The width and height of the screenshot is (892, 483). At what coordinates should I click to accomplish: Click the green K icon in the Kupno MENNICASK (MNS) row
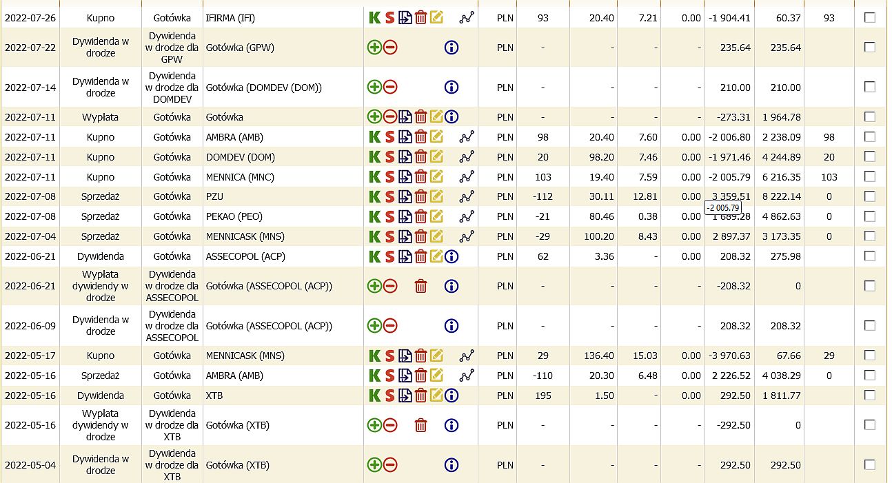[x=374, y=356]
